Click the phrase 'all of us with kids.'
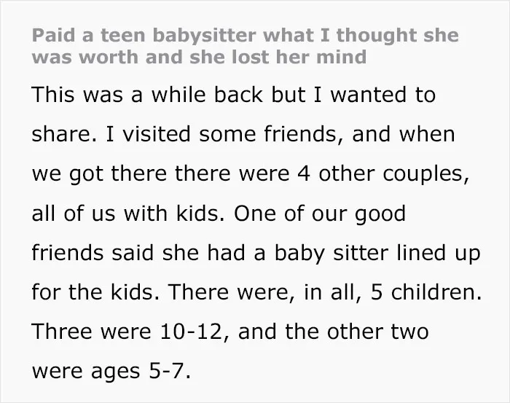 point(128,214)
